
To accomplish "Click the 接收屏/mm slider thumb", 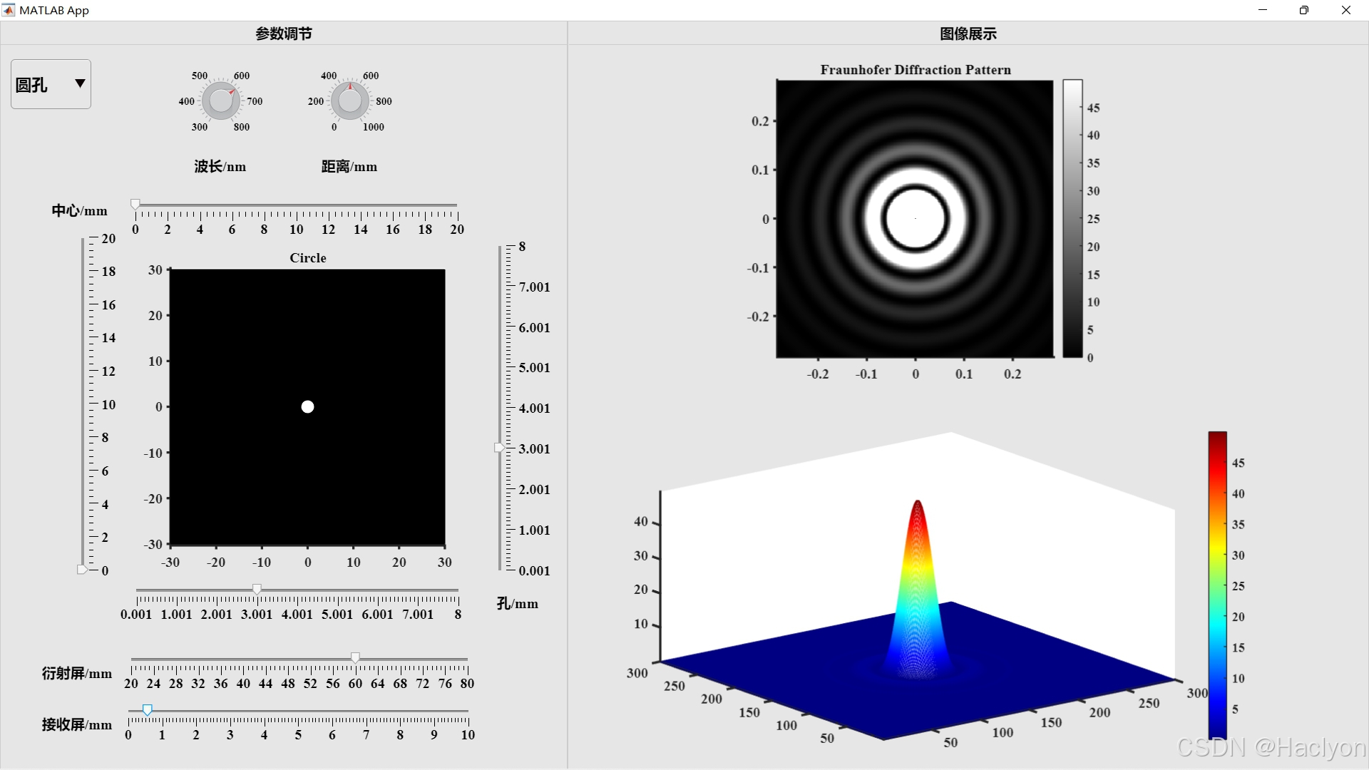I will coord(147,710).
